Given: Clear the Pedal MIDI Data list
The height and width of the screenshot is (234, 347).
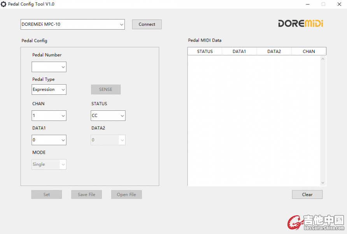Looking at the screenshot, I should pos(307,195).
